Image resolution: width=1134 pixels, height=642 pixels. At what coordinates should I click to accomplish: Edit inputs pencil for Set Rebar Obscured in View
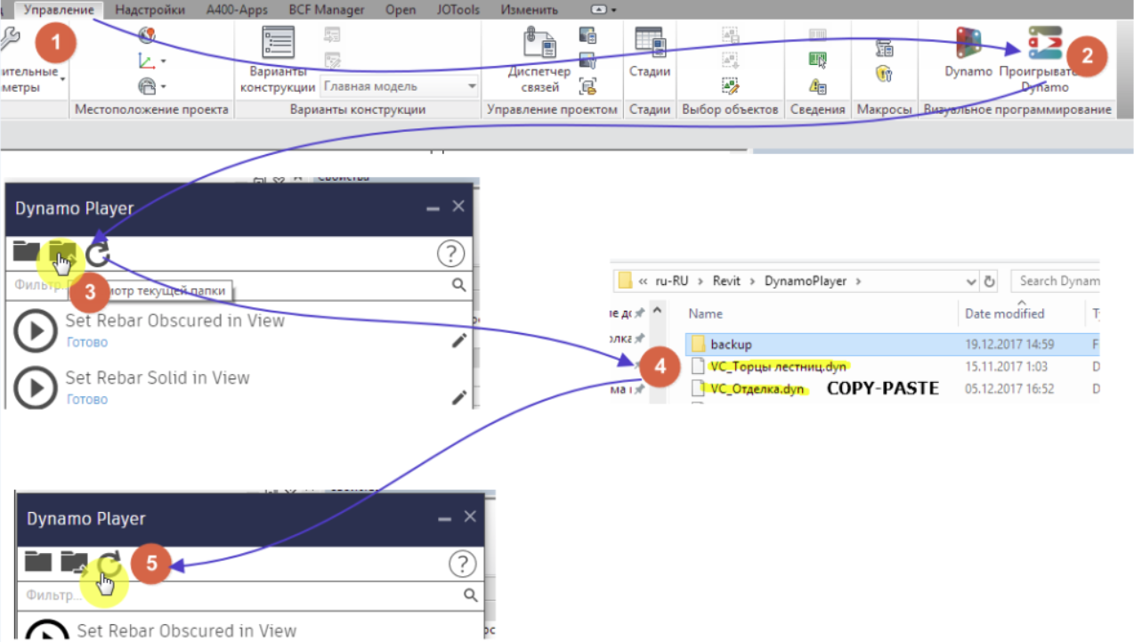459,340
